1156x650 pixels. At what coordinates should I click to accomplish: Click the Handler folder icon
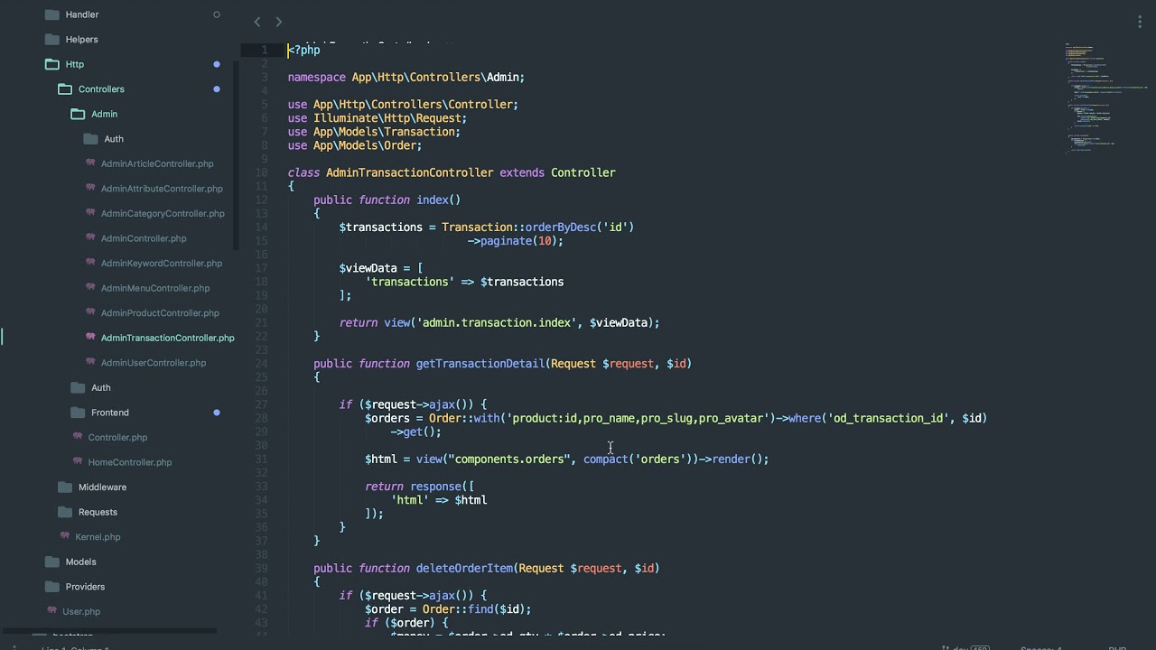pyautogui.click(x=51, y=14)
